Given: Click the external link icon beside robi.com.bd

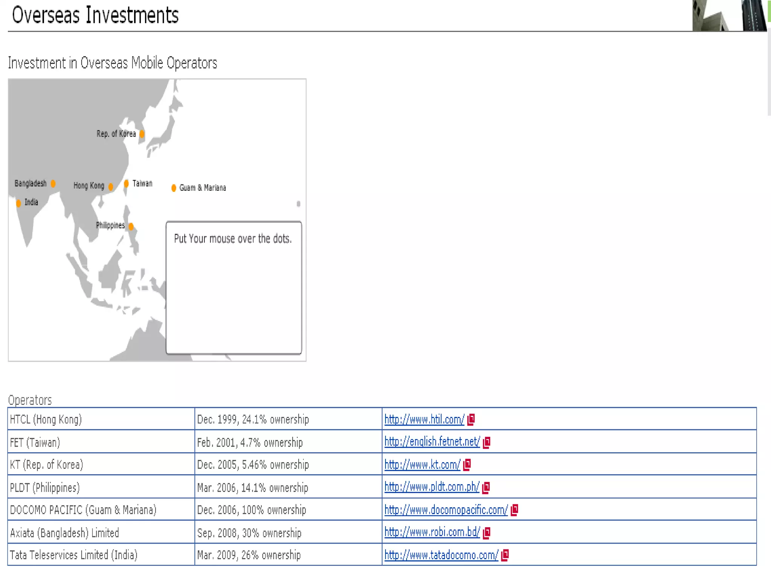Looking at the screenshot, I should (486, 533).
